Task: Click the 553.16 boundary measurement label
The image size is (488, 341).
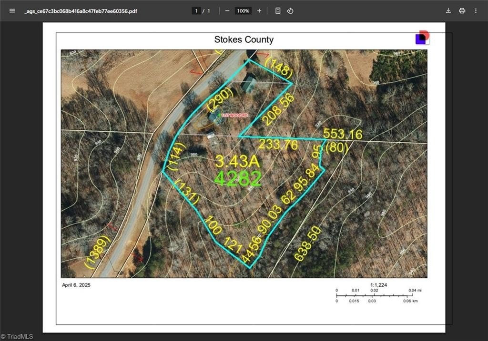Action: coord(342,134)
